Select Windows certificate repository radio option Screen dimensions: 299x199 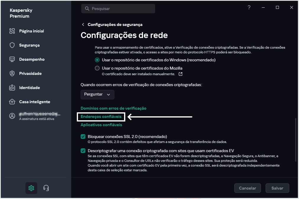tap(97, 60)
